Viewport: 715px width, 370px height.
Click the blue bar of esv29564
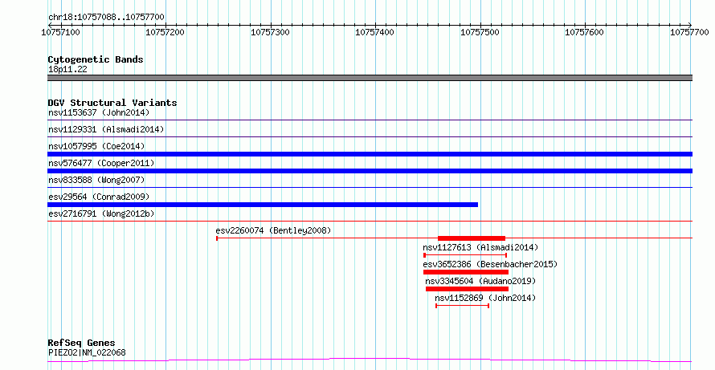click(x=263, y=205)
